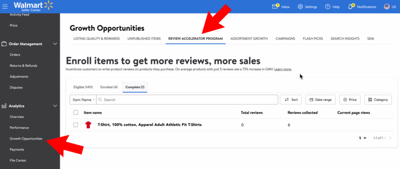Click the Order Management box icon
Screen dimensions: 400x169
[4, 44]
